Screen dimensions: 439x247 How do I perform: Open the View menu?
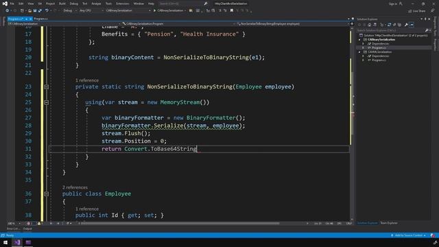tap(30, 3)
